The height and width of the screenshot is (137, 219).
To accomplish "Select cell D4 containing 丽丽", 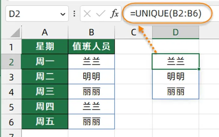I will tap(176, 92).
